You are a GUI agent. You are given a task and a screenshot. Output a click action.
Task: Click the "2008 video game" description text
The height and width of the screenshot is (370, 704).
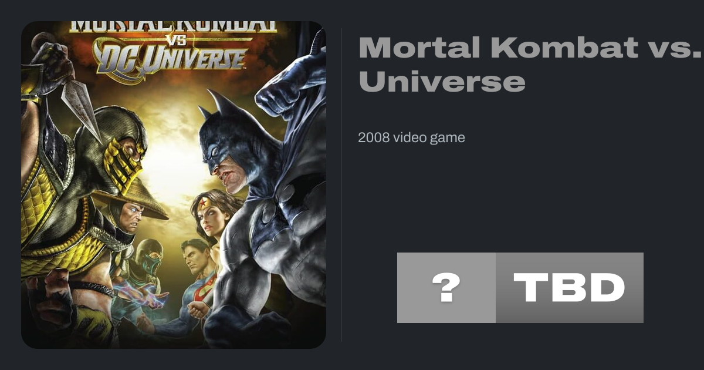click(411, 138)
